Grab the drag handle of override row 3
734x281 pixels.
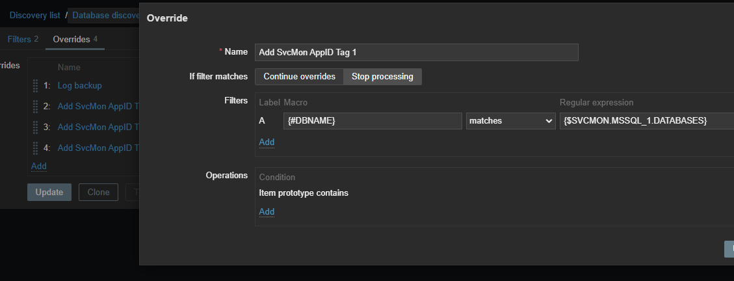[x=35, y=127]
